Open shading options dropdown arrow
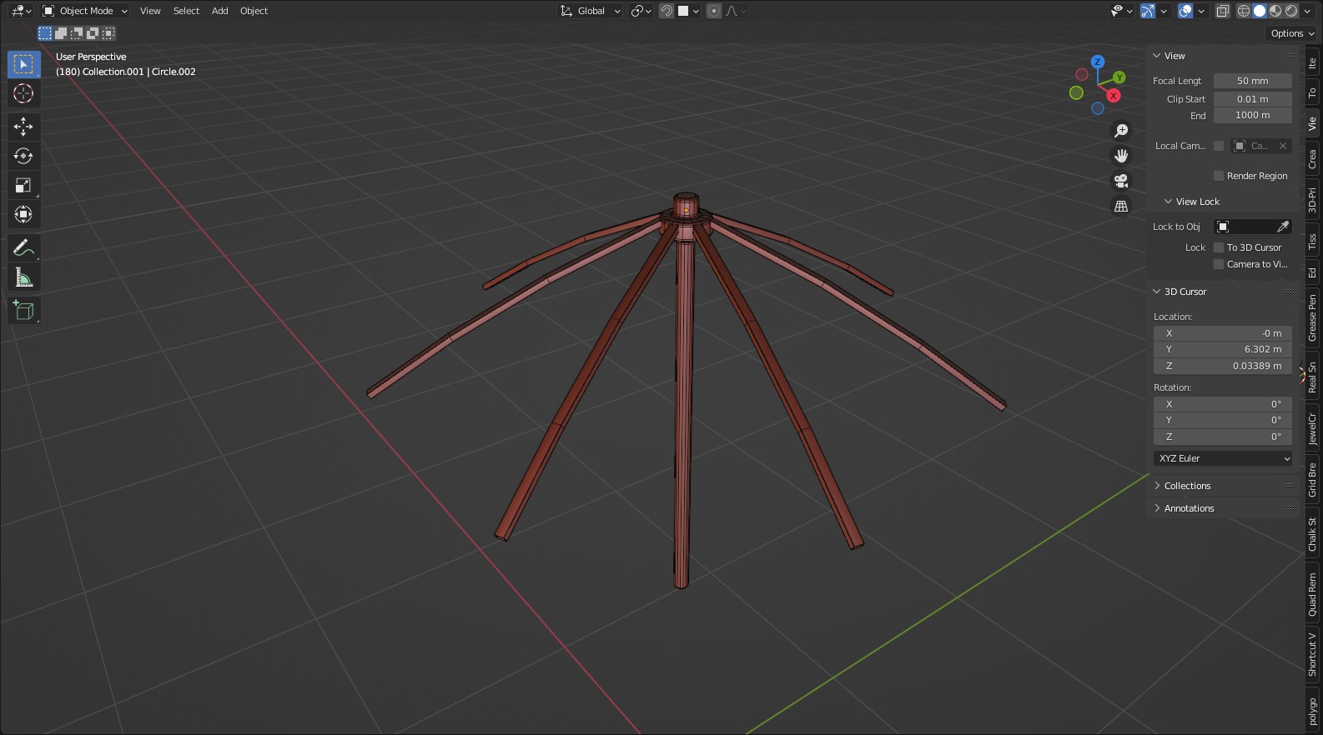 [x=1307, y=11]
